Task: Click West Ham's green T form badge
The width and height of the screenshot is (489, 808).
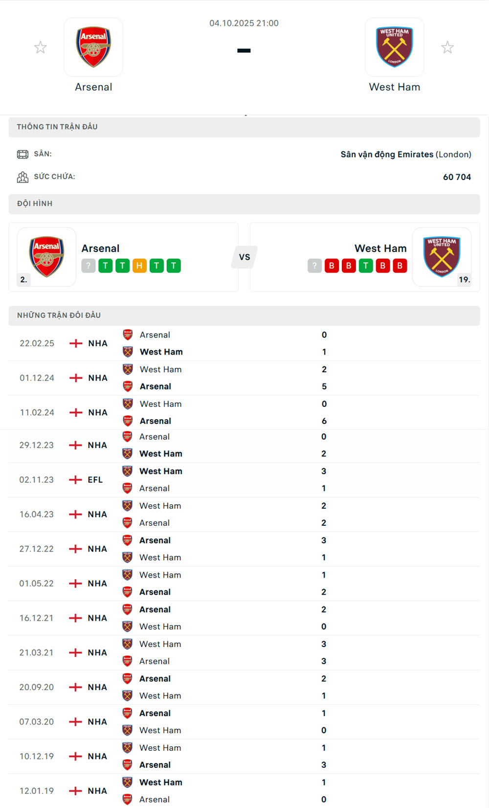Action: [366, 266]
